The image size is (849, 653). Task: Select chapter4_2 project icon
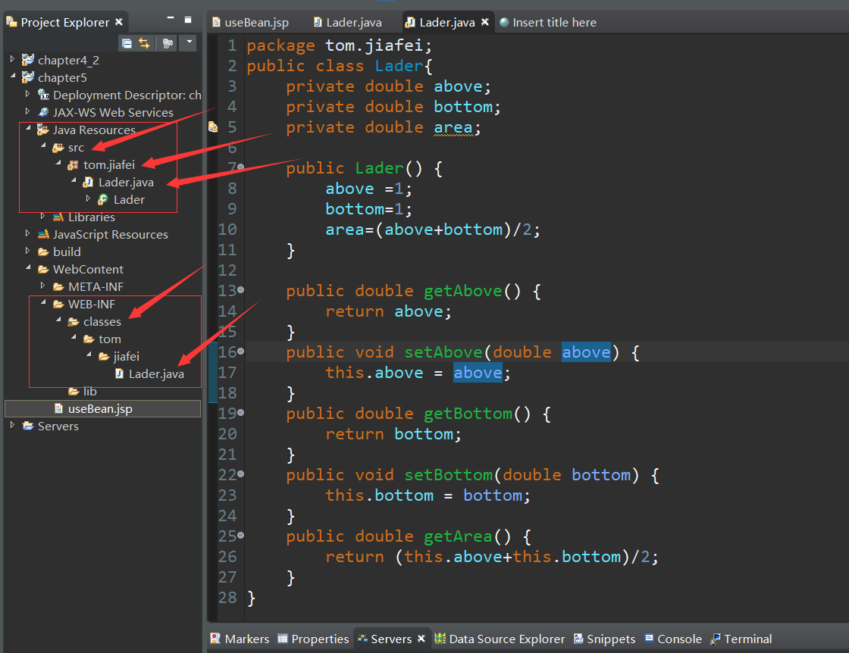(x=27, y=60)
